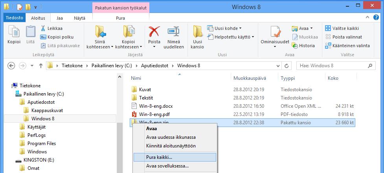Click the Forward navigation arrow
Image resolution: width=384 pixels, height=173 pixels.
(22, 66)
